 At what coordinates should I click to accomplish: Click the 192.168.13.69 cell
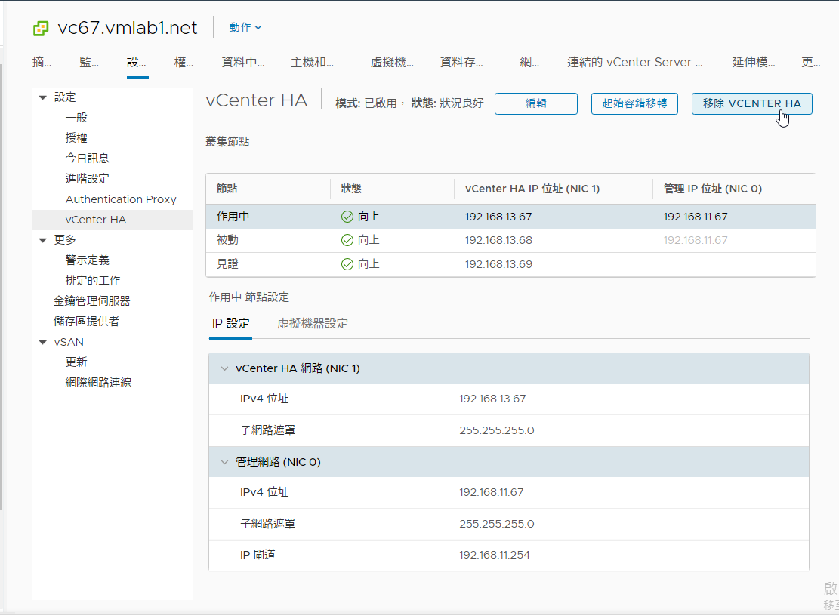[498, 264]
